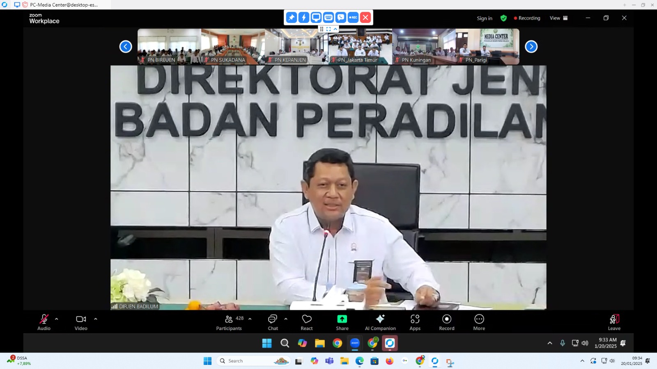Click the Share screen icon
This screenshot has width=657, height=369.
pyautogui.click(x=342, y=322)
